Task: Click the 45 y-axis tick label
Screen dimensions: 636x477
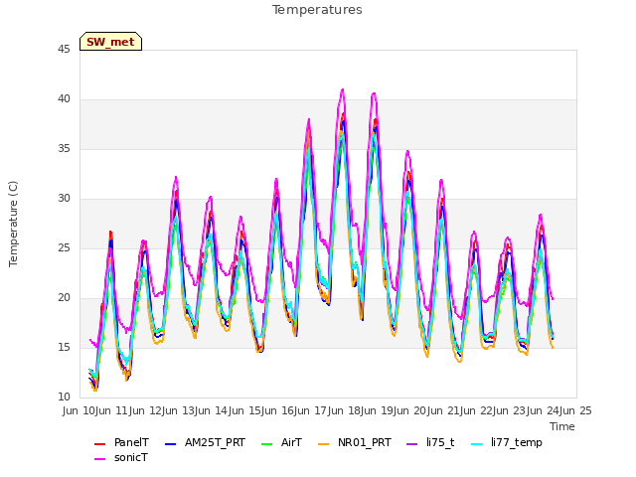Action: [64, 50]
